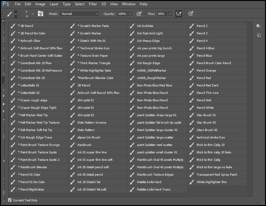This screenshot has width=266, height=206.
Task: Click brush icon beside Palette Lnife Hard Trans
Action: coord(132,189)
